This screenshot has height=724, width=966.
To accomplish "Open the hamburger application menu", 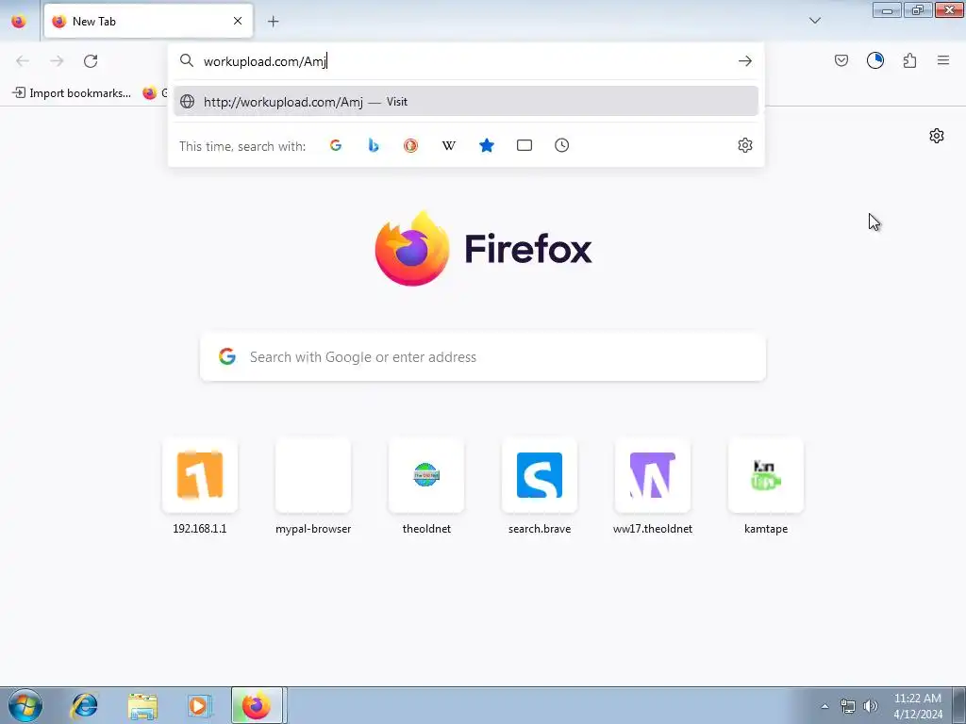I will point(943,60).
